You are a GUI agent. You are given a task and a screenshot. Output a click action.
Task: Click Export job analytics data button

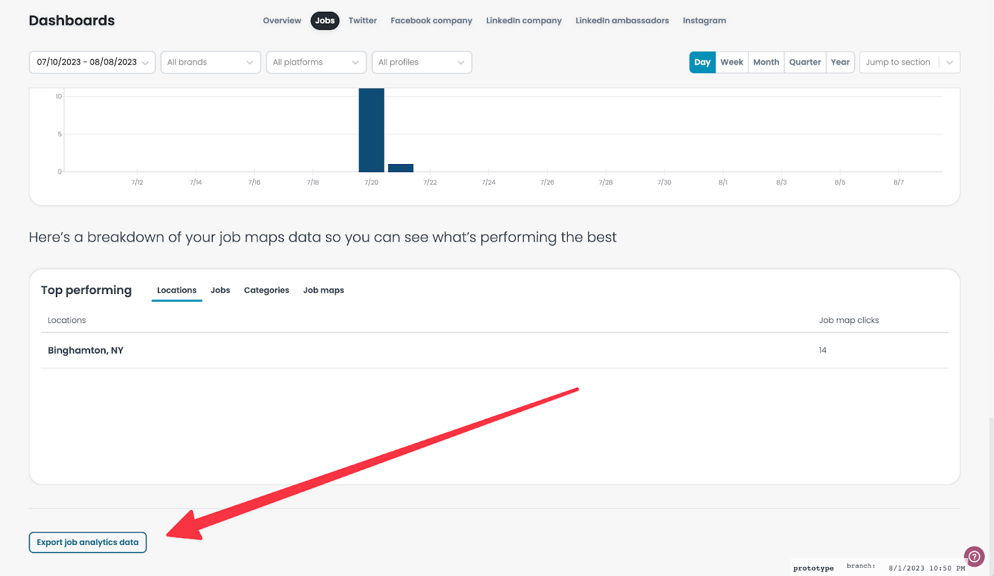coord(88,542)
